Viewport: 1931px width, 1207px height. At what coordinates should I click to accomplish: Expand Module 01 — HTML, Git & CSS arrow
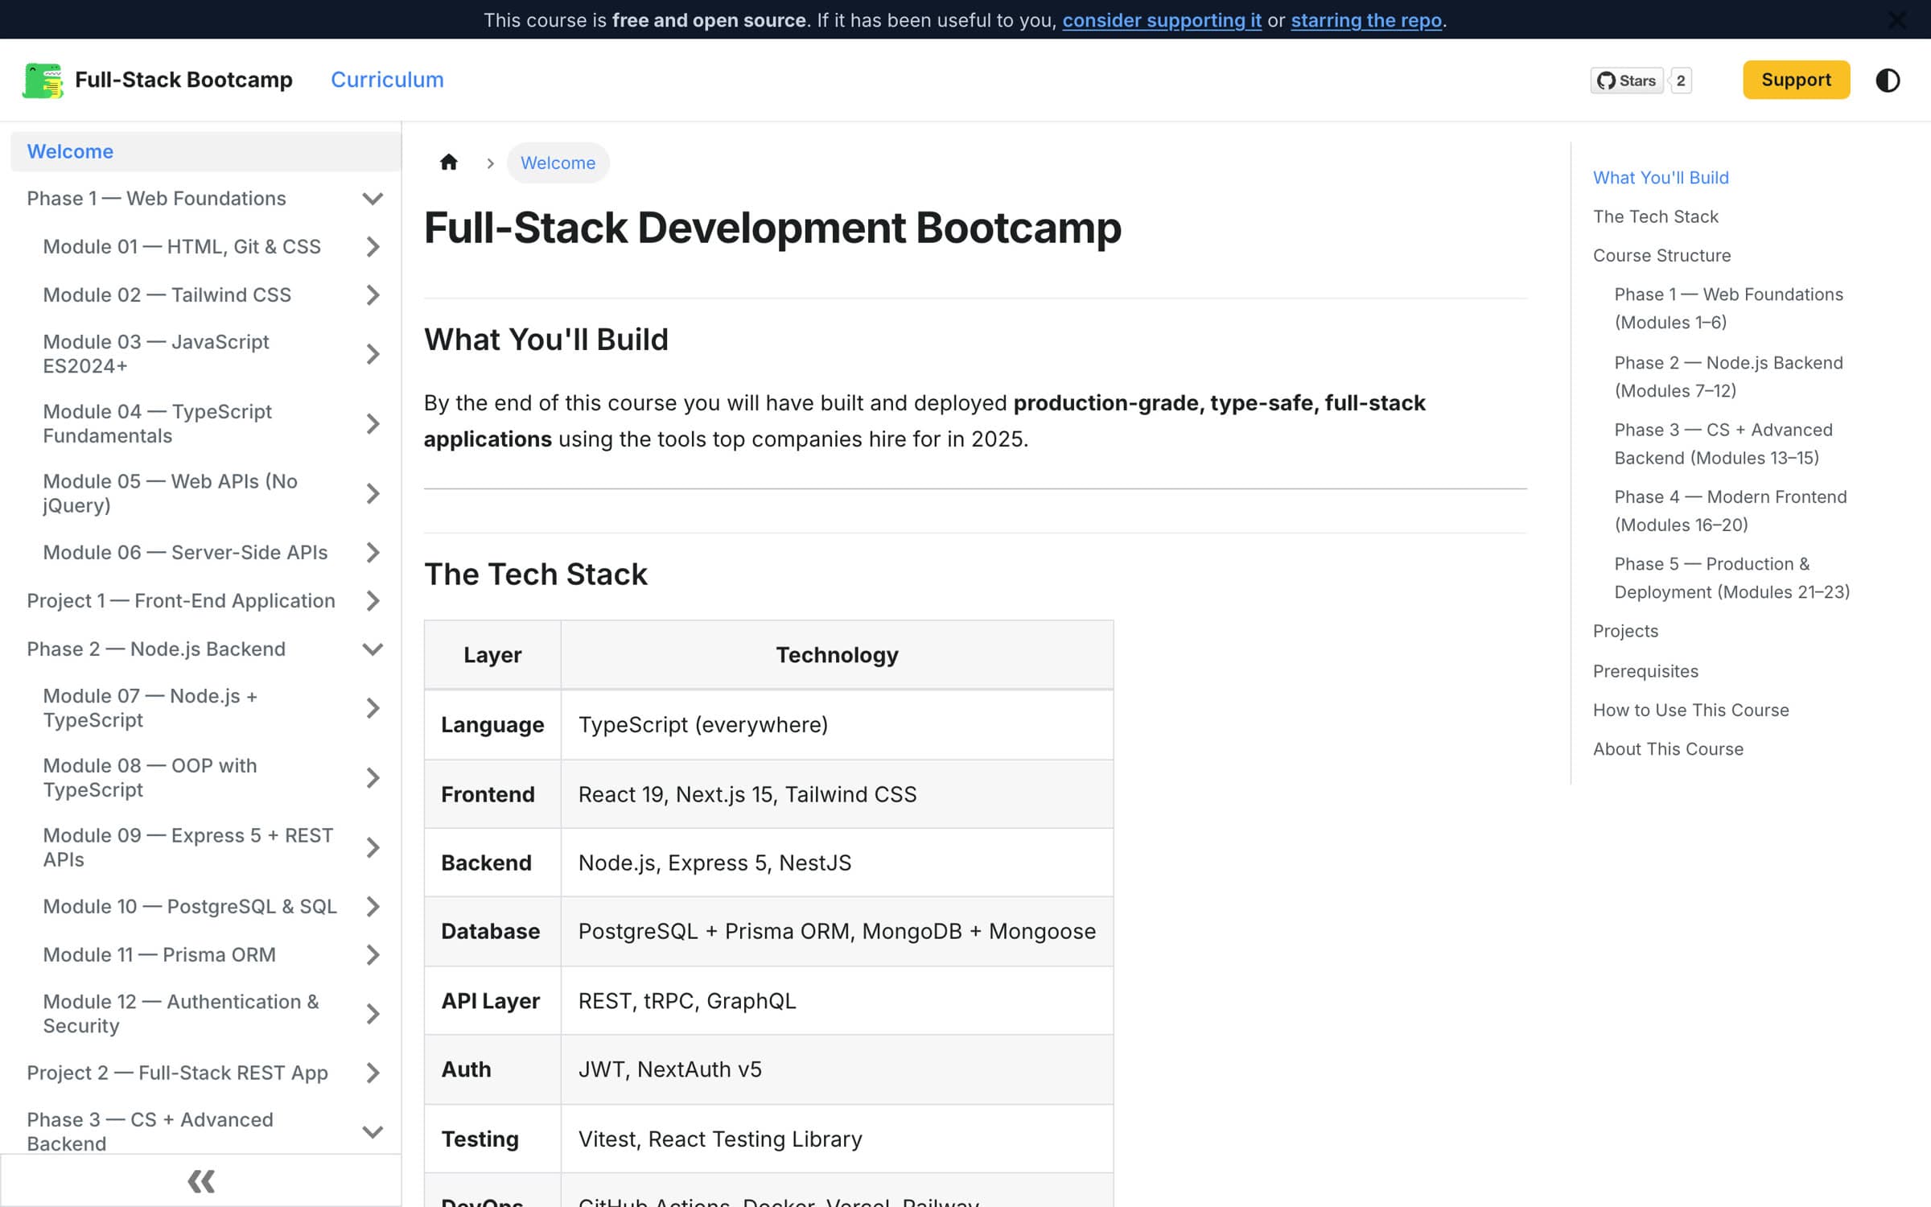click(373, 247)
